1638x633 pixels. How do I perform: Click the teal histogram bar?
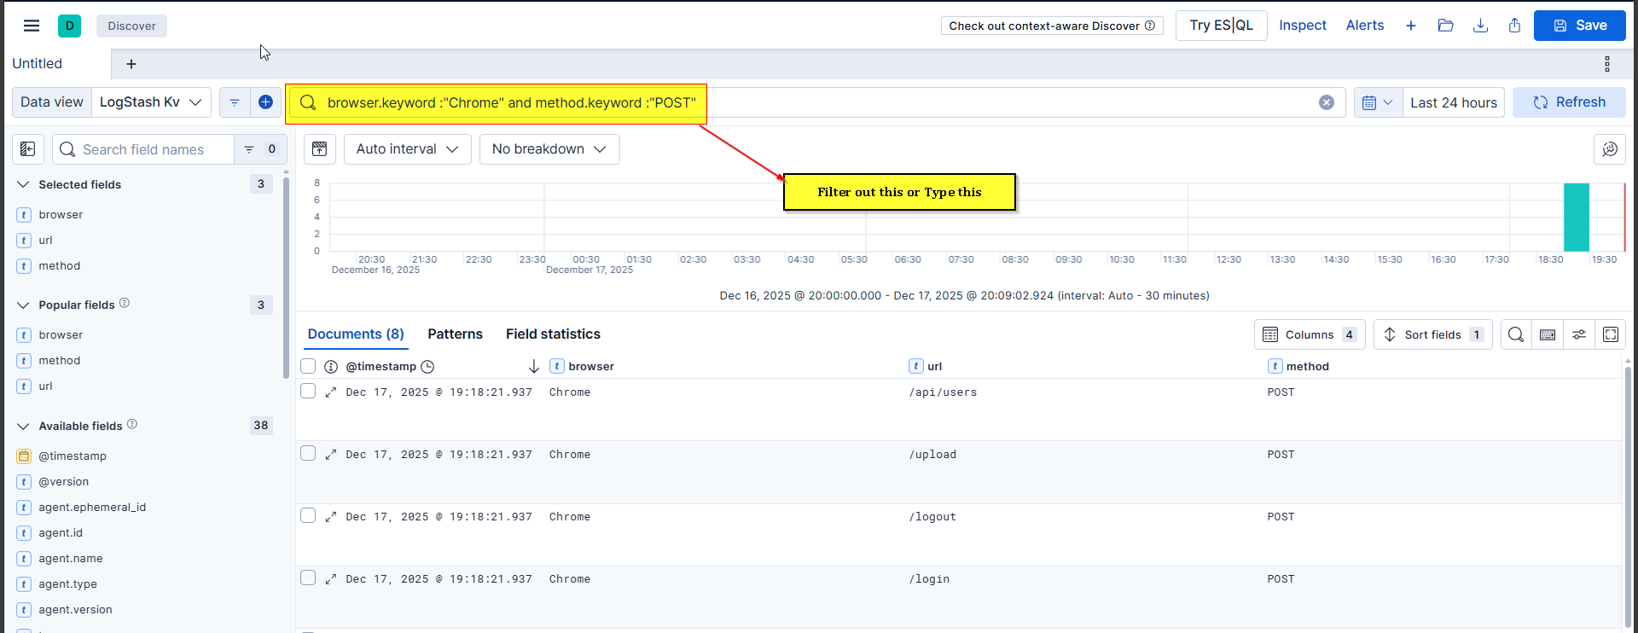(x=1576, y=218)
